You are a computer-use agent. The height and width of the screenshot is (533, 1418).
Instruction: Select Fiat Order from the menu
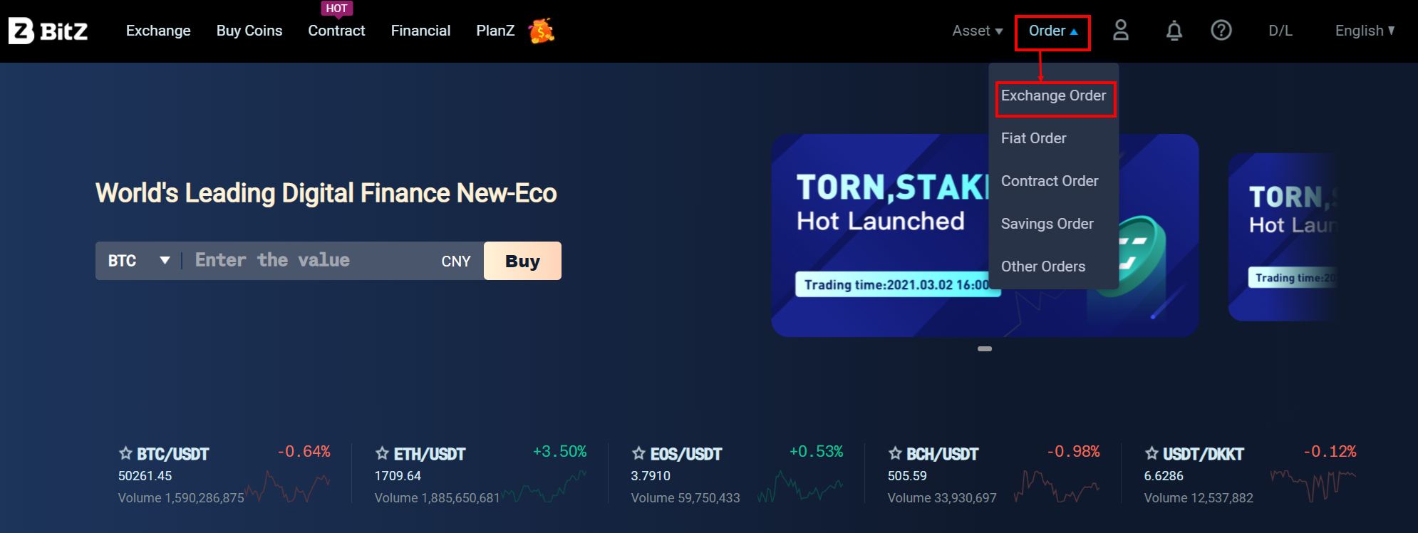(x=1034, y=138)
